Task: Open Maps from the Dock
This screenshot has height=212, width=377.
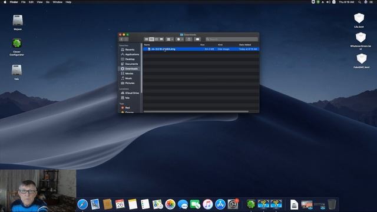Action: (157, 204)
